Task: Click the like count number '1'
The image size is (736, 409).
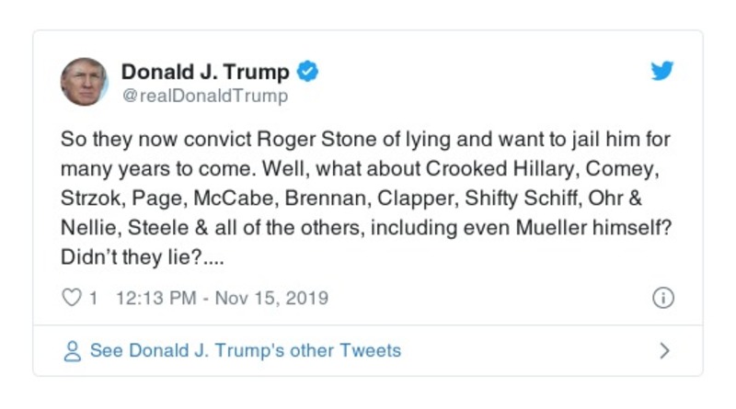Action: point(93,298)
